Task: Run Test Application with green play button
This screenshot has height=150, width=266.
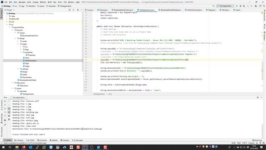Action: pos(237,6)
